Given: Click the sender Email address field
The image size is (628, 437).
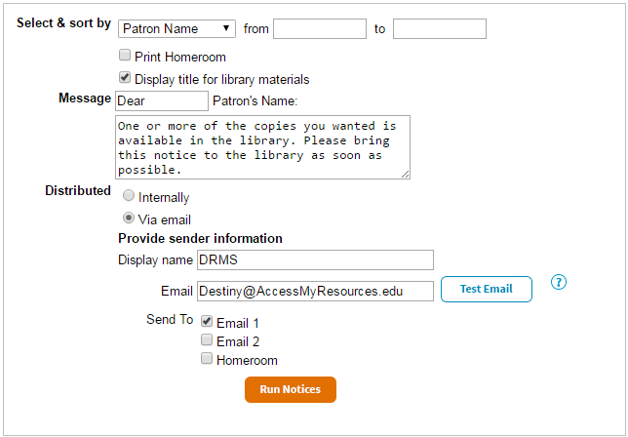Looking at the screenshot, I should pos(315,291).
